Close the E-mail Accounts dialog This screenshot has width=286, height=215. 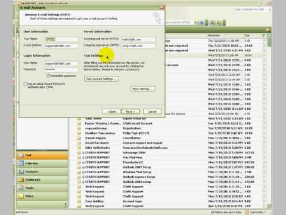(162, 8)
